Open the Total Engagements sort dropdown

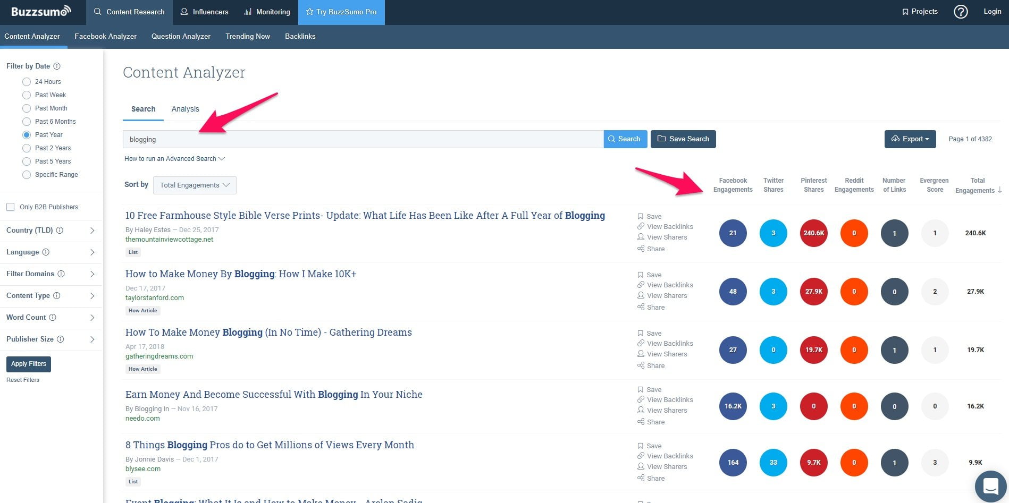[195, 185]
